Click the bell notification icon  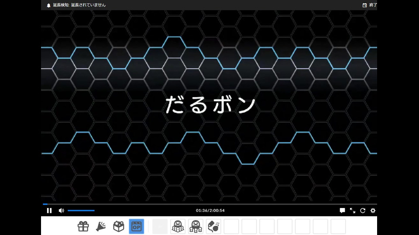click(x=48, y=5)
